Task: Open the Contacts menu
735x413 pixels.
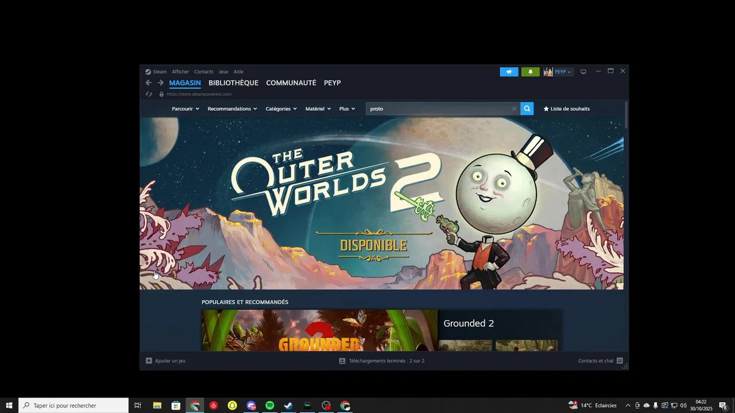Action: 204,72
